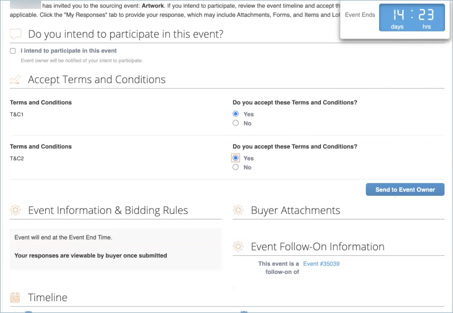Click the Timeline heading

coord(48,297)
